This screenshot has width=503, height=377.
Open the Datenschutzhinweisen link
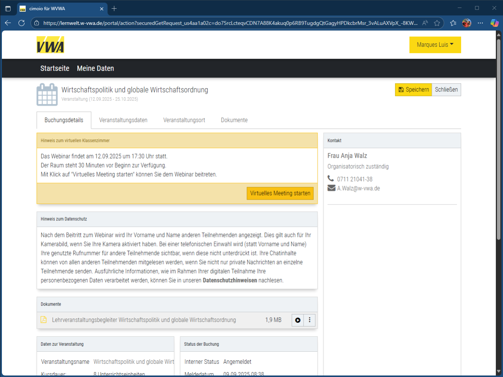(x=230, y=280)
